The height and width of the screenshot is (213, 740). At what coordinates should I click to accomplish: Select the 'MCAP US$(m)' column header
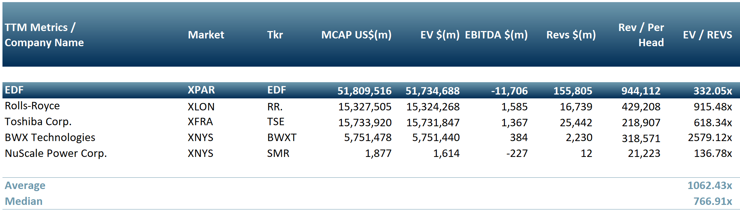(356, 35)
